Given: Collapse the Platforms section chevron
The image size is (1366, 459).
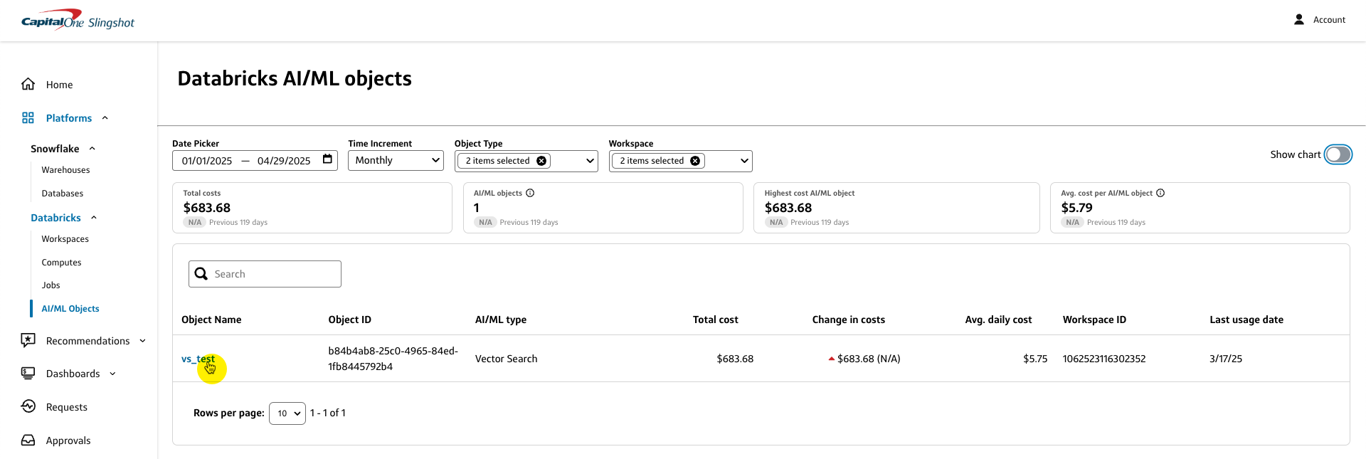Looking at the screenshot, I should 105,118.
